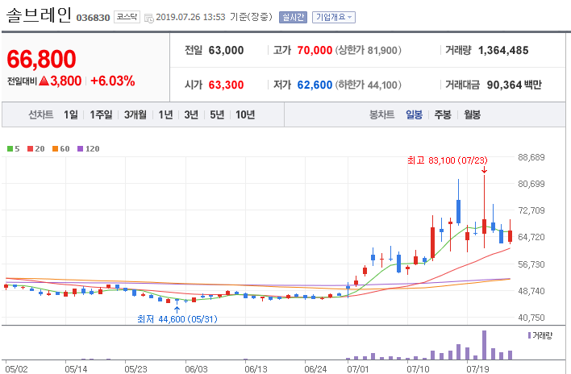Click the 최고 83,100 (07/23) annotation
571x374 pixels.
tap(447, 160)
